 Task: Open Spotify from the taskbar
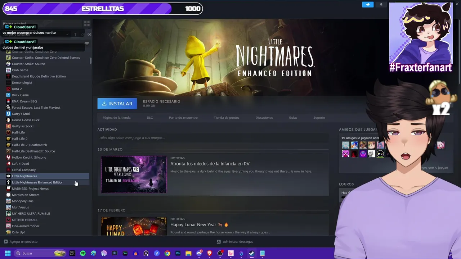(x=83, y=253)
